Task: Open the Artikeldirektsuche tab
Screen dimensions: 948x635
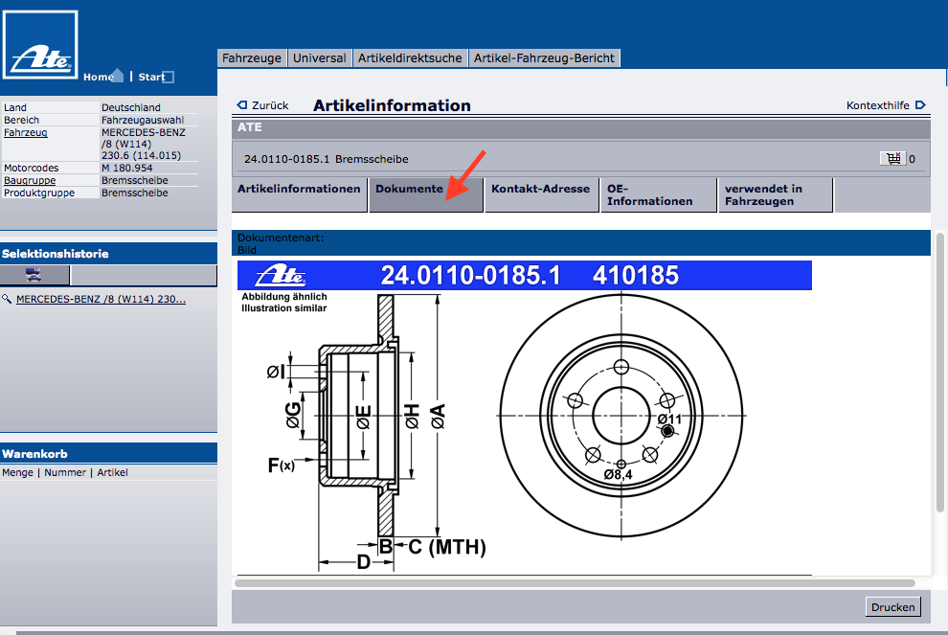Action: click(410, 58)
